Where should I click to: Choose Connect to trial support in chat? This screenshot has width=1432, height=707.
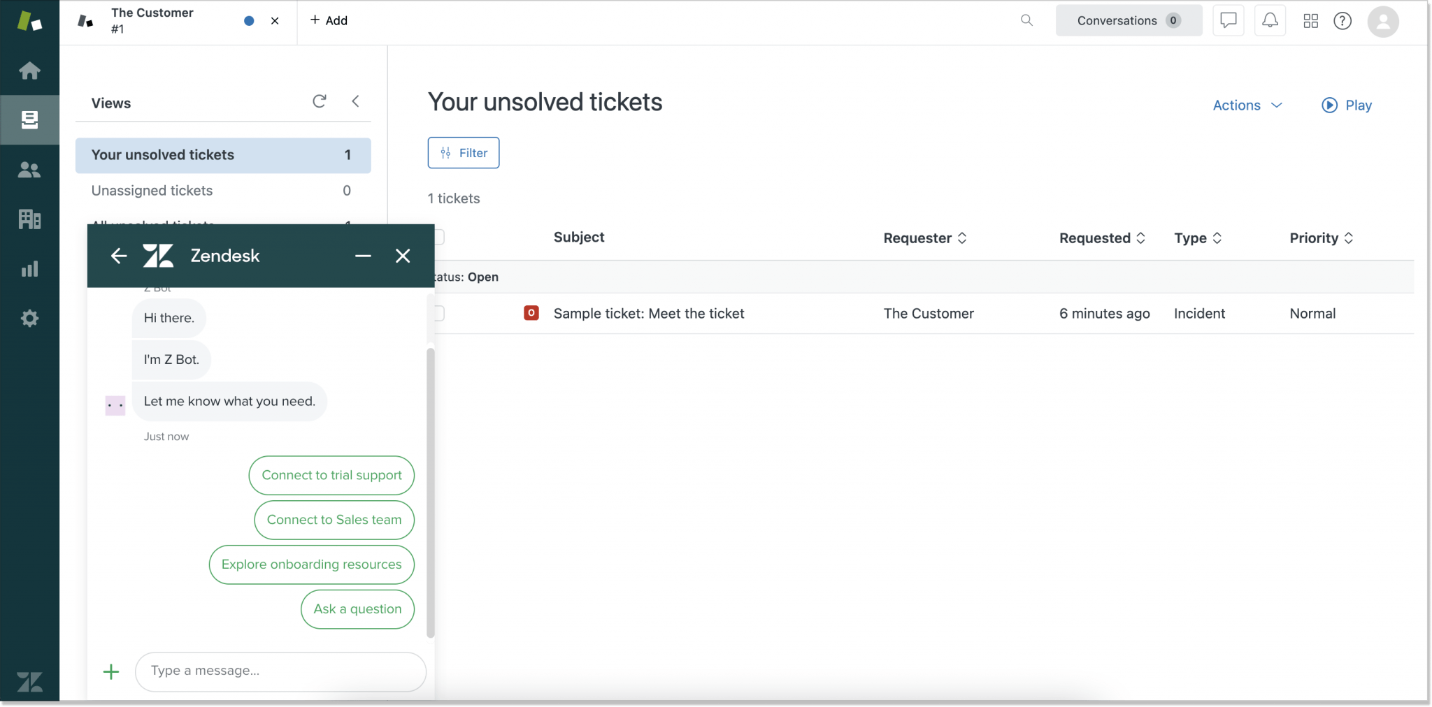coord(331,475)
